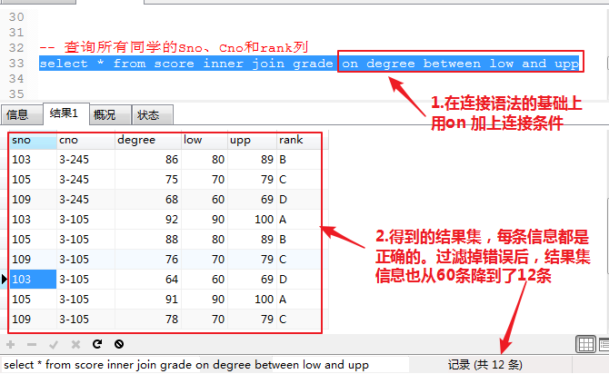
Task: Open the 信息 tab
Action: (22, 115)
